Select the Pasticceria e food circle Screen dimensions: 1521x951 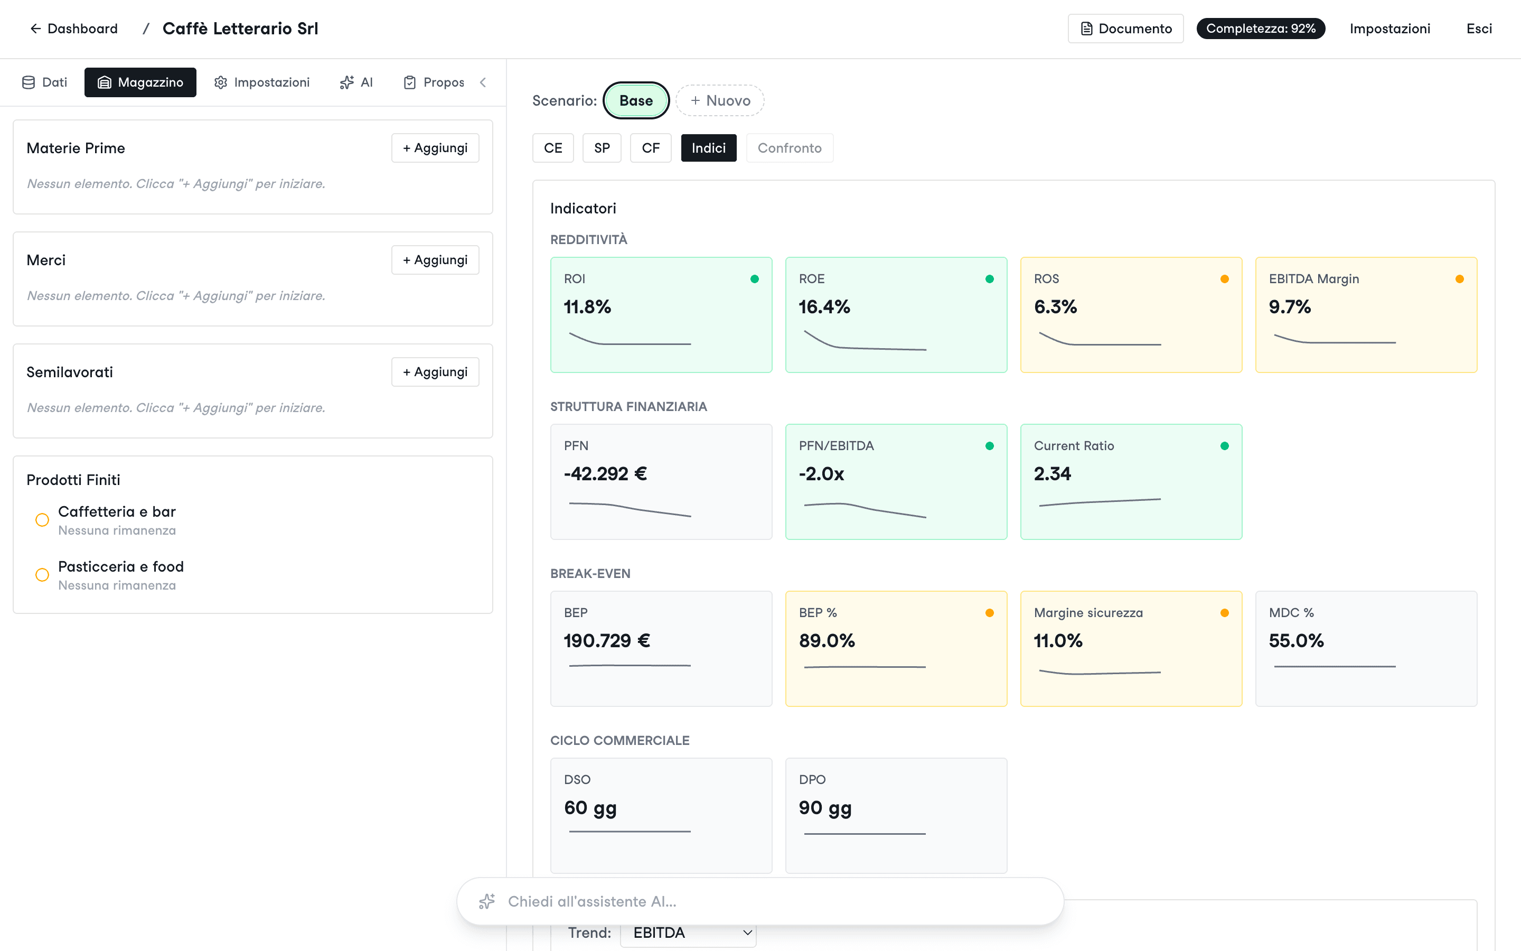(x=42, y=575)
